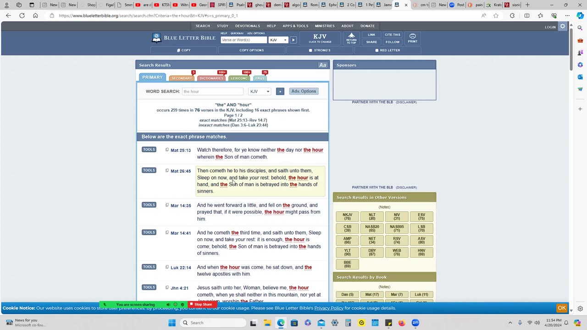
Task: Run the header verse search arrow button
Action: 293,40
